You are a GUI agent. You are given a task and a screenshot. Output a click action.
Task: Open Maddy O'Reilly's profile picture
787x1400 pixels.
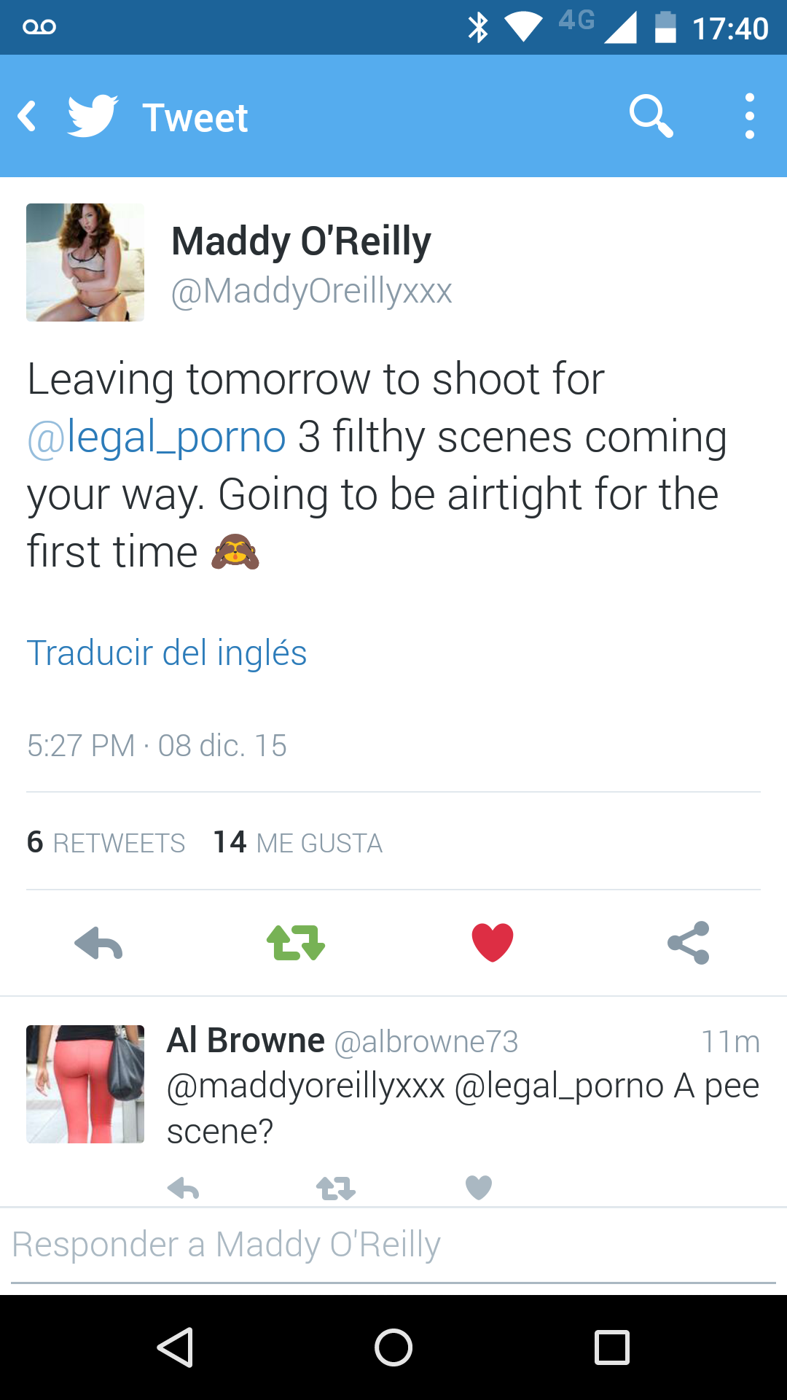85,262
